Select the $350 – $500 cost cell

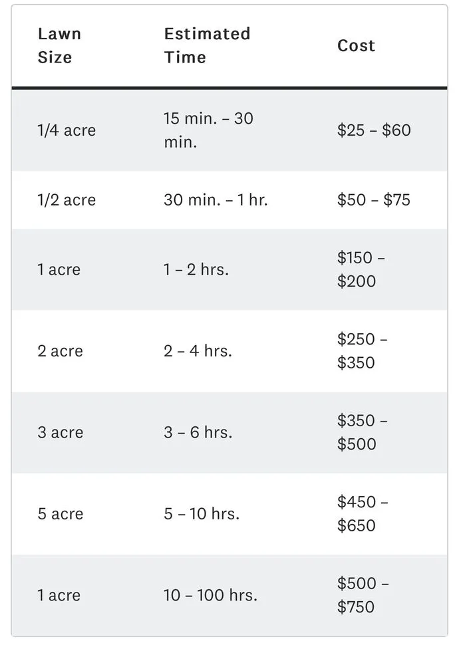[363, 432]
